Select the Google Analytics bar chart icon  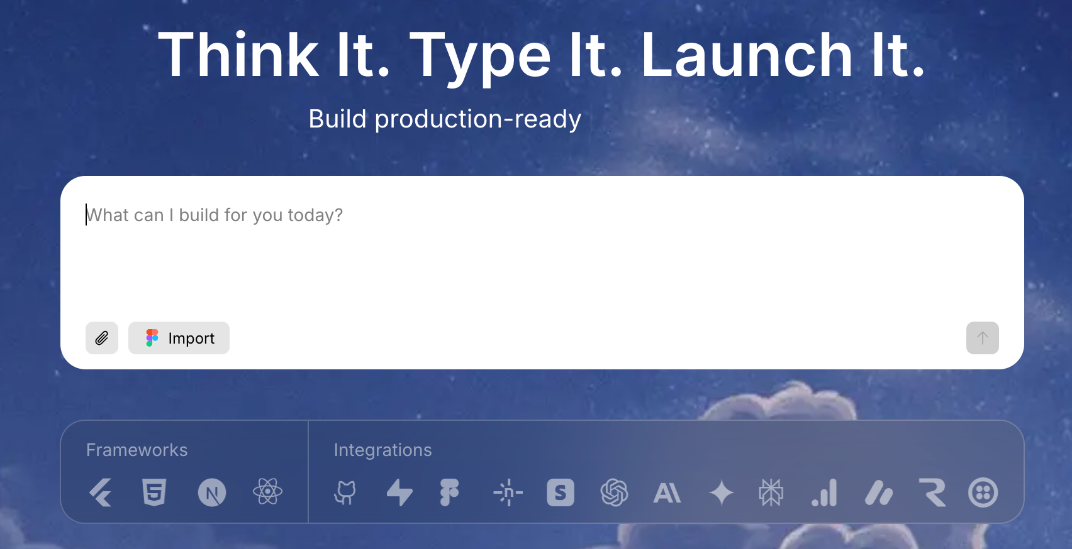pos(824,492)
